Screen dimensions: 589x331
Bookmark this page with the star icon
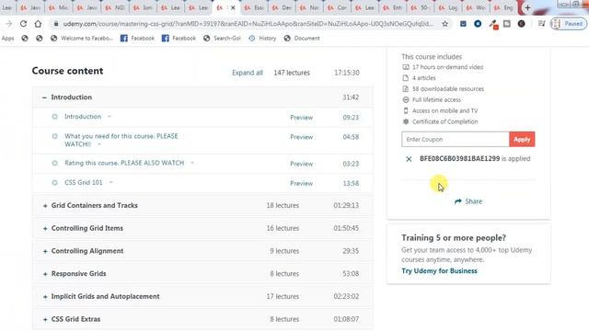click(x=445, y=24)
